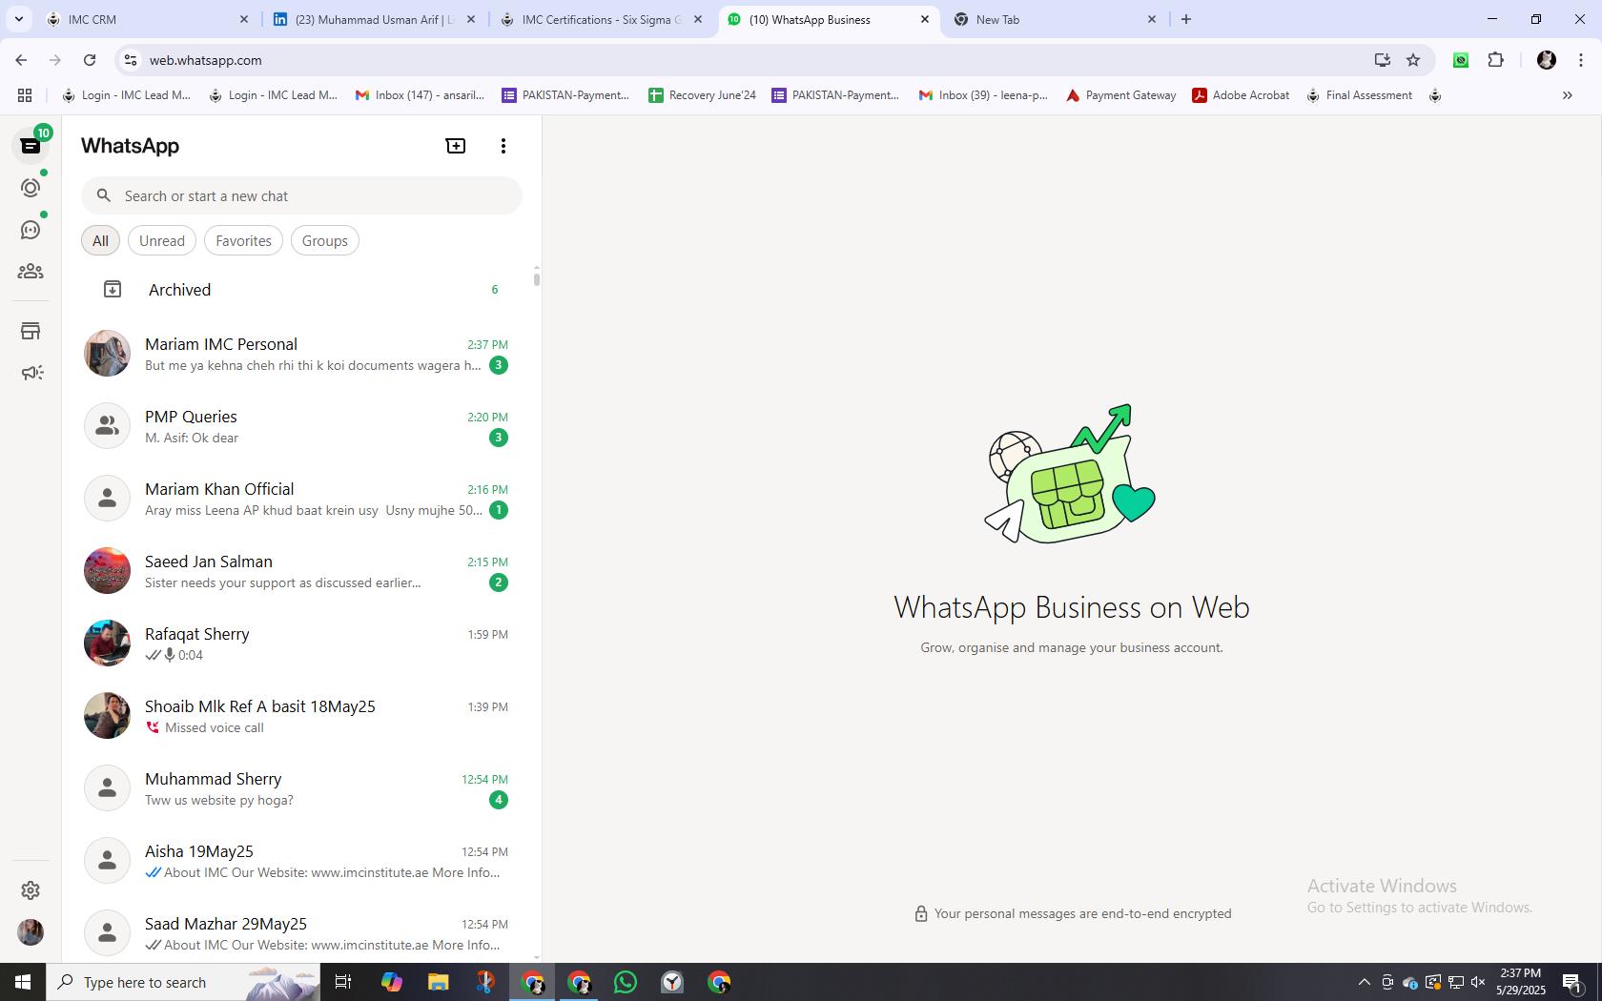
Task: Open the Status icon in sidebar
Action: point(31,188)
